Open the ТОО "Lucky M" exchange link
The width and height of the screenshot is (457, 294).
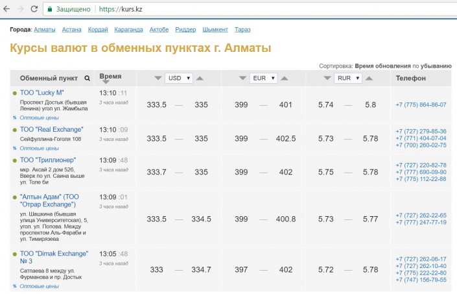tap(42, 93)
